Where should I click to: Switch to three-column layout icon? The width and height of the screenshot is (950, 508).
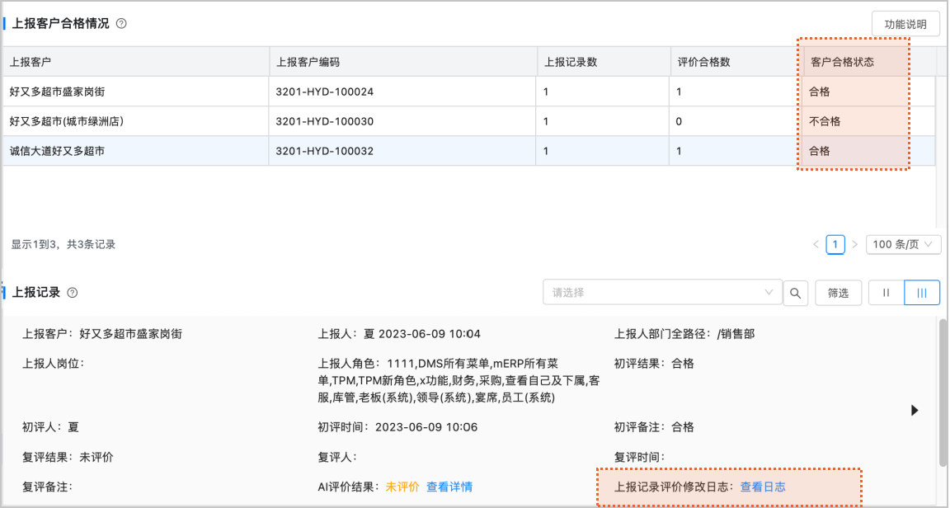pyautogui.click(x=921, y=294)
